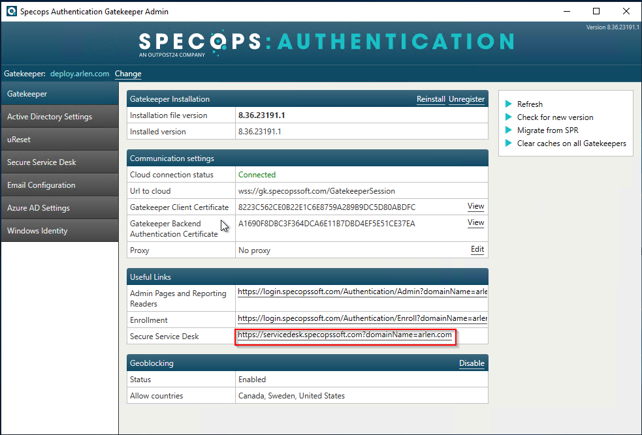
Task: Click the Specops app icon in title bar
Action: point(12,12)
